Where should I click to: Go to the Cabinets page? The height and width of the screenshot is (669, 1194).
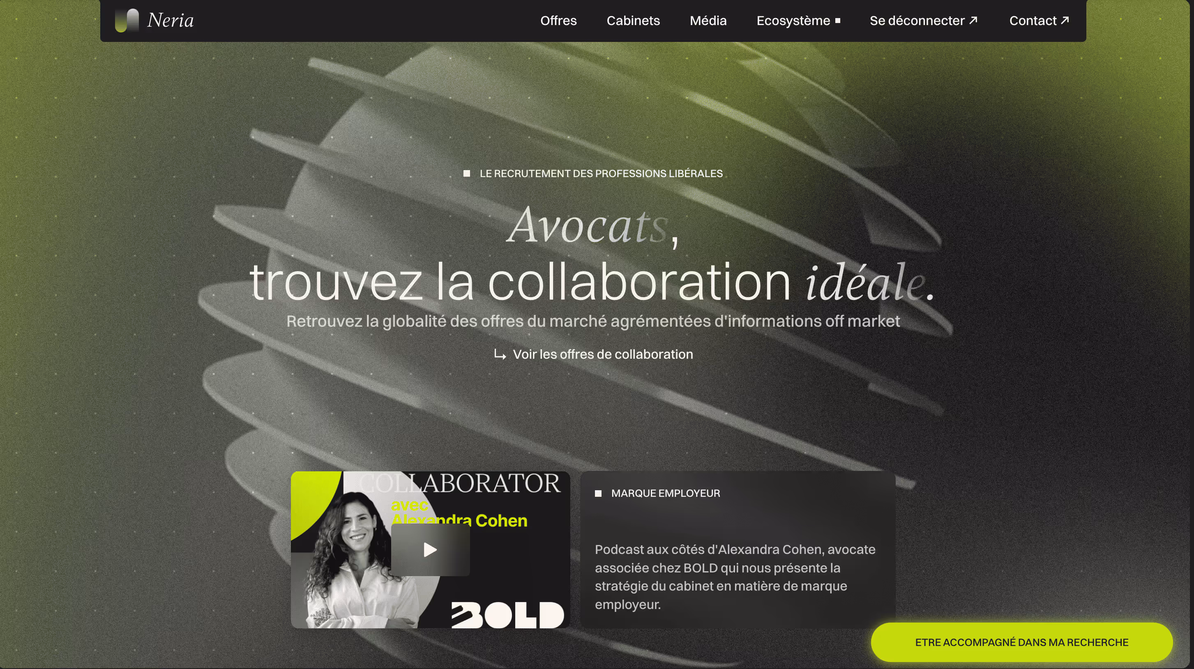[x=633, y=21]
